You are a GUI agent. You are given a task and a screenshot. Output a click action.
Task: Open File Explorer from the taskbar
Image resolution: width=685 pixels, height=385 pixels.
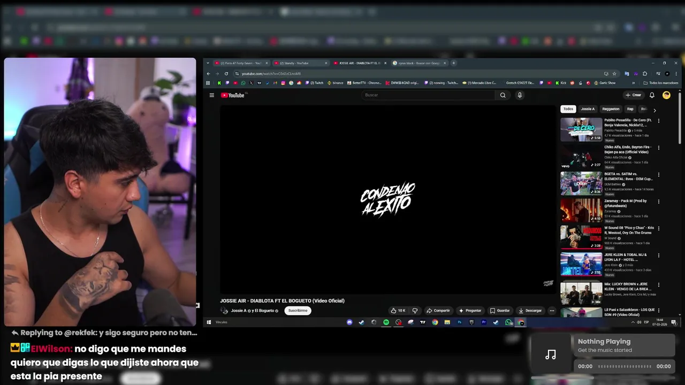pyautogui.click(x=447, y=322)
